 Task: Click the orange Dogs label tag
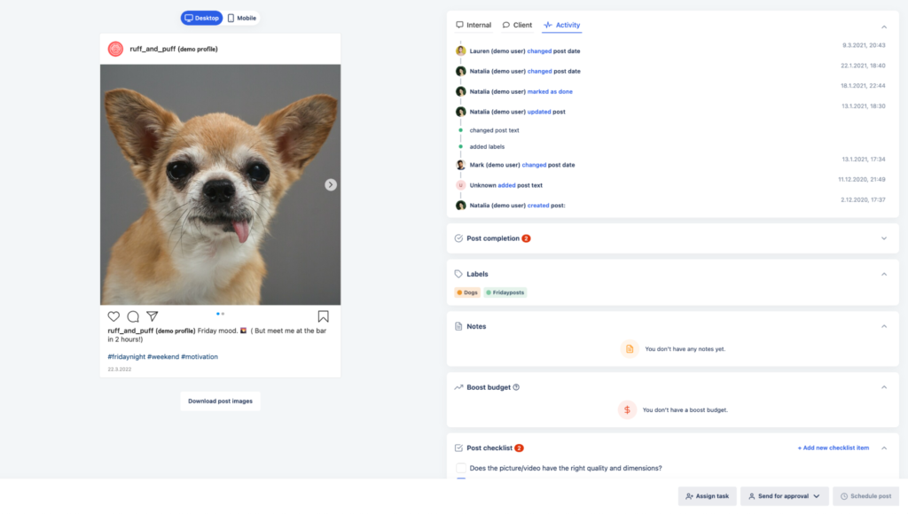click(x=467, y=292)
